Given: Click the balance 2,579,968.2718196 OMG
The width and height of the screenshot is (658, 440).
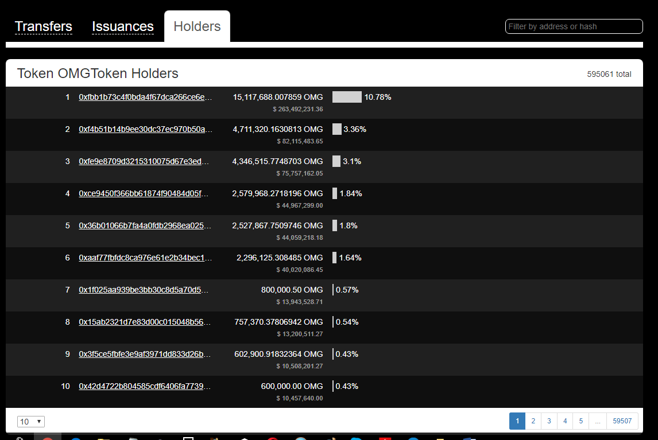Looking at the screenshot, I should (x=277, y=193).
